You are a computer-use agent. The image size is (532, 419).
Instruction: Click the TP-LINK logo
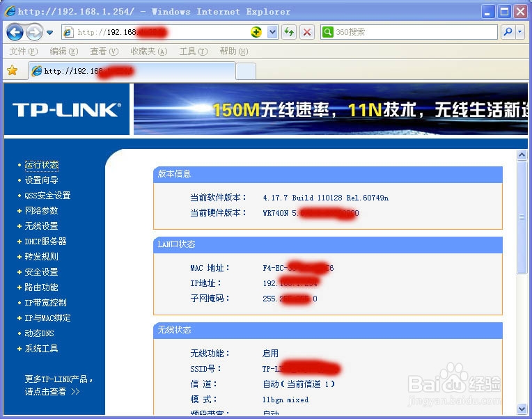pyautogui.click(x=67, y=110)
